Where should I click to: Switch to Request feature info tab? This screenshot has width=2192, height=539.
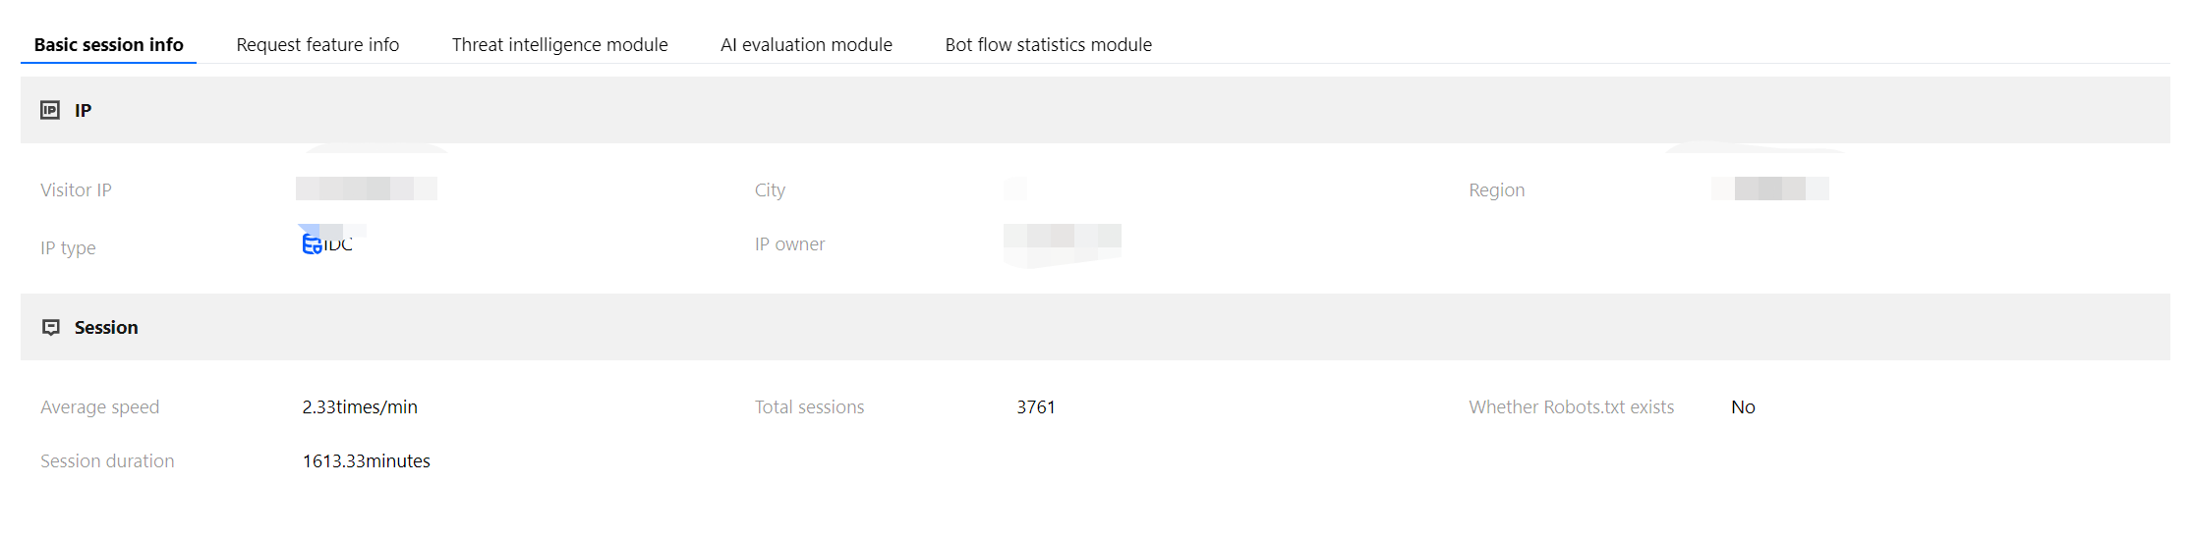(317, 45)
